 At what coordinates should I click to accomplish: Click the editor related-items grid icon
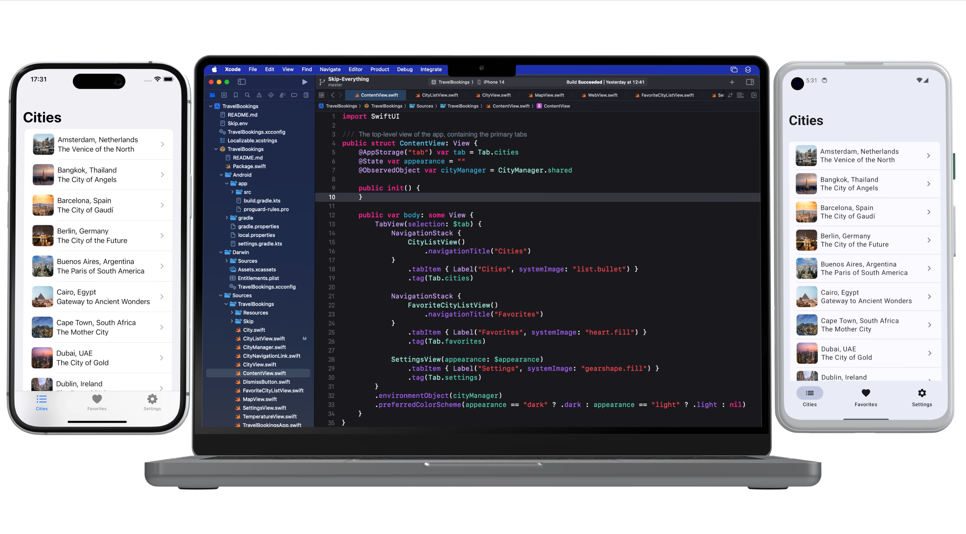point(321,95)
